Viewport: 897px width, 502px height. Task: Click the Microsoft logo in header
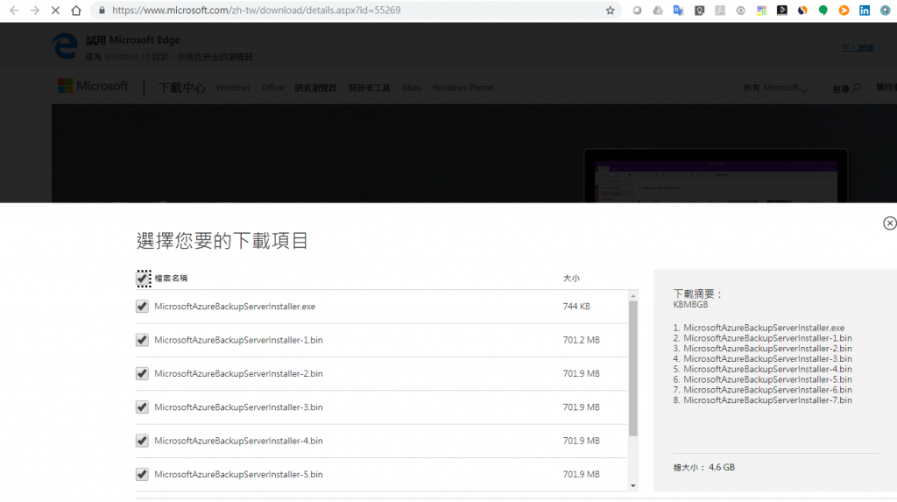tap(93, 87)
